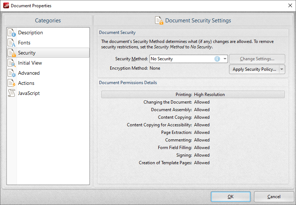Image resolution: width=296 pixels, height=205 pixels.
Task: Click the Apply Security Policy button
Action: tap(254, 69)
